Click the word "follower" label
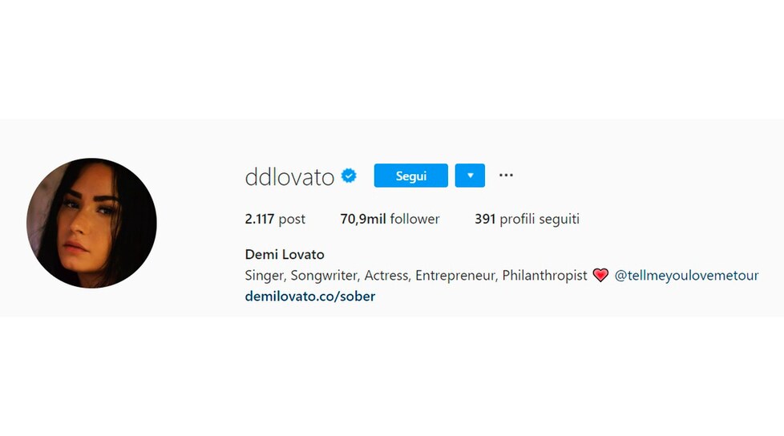The width and height of the screenshot is (784, 436). (415, 219)
